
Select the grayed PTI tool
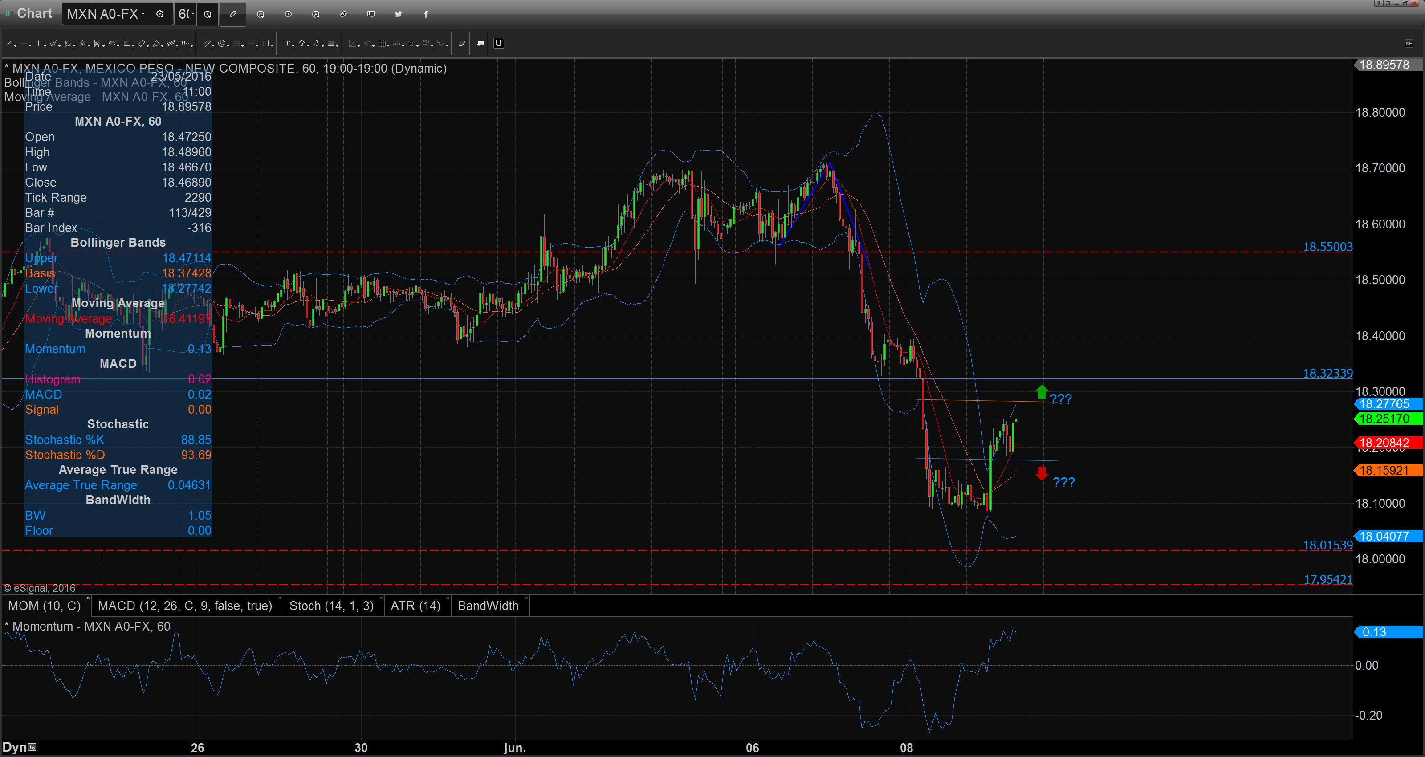(x=426, y=43)
